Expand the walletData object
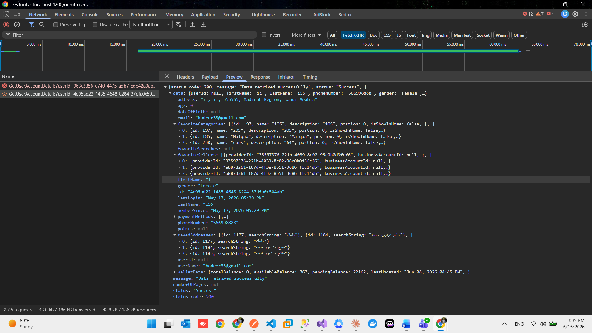 pos(175,272)
